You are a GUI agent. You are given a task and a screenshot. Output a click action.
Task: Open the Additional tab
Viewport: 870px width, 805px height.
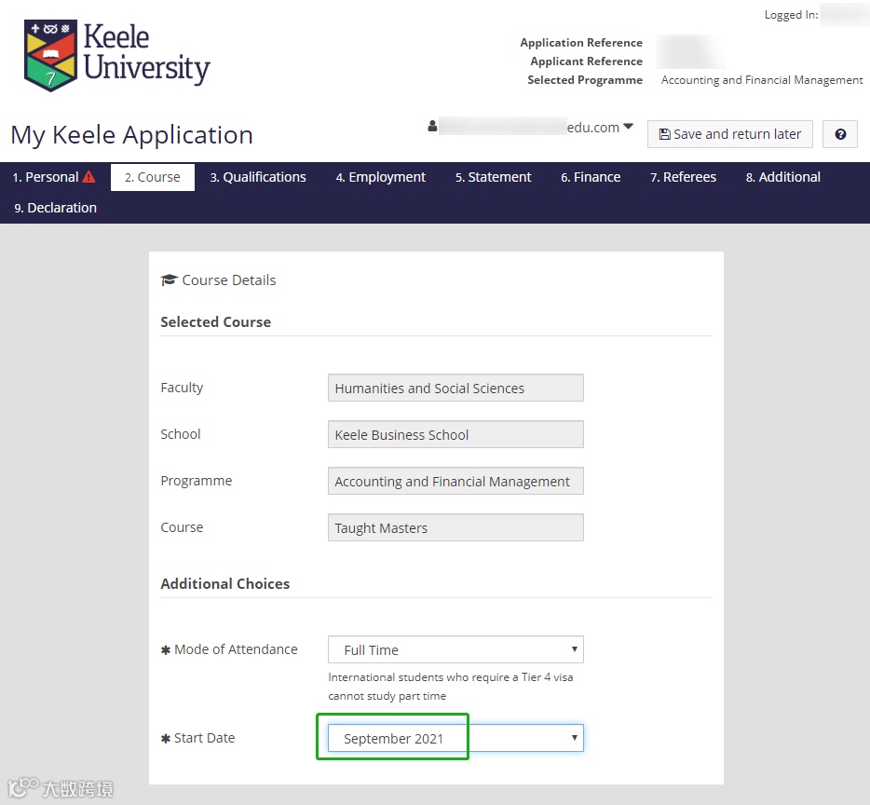pyautogui.click(x=782, y=177)
